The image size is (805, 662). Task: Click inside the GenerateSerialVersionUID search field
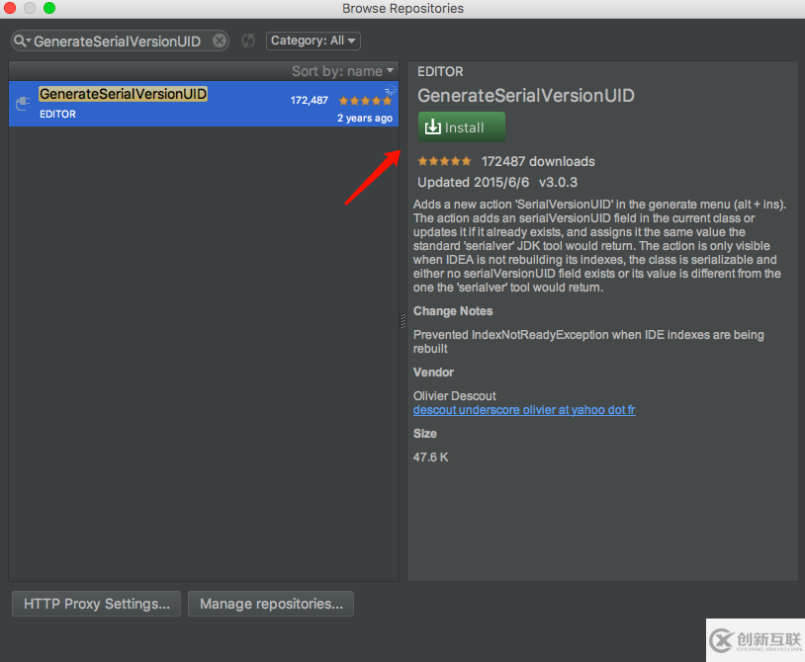(x=118, y=41)
